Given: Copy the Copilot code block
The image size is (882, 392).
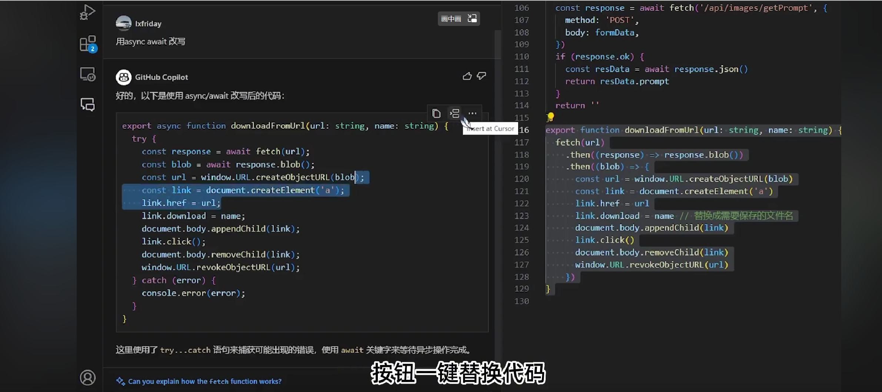Looking at the screenshot, I should click(436, 113).
